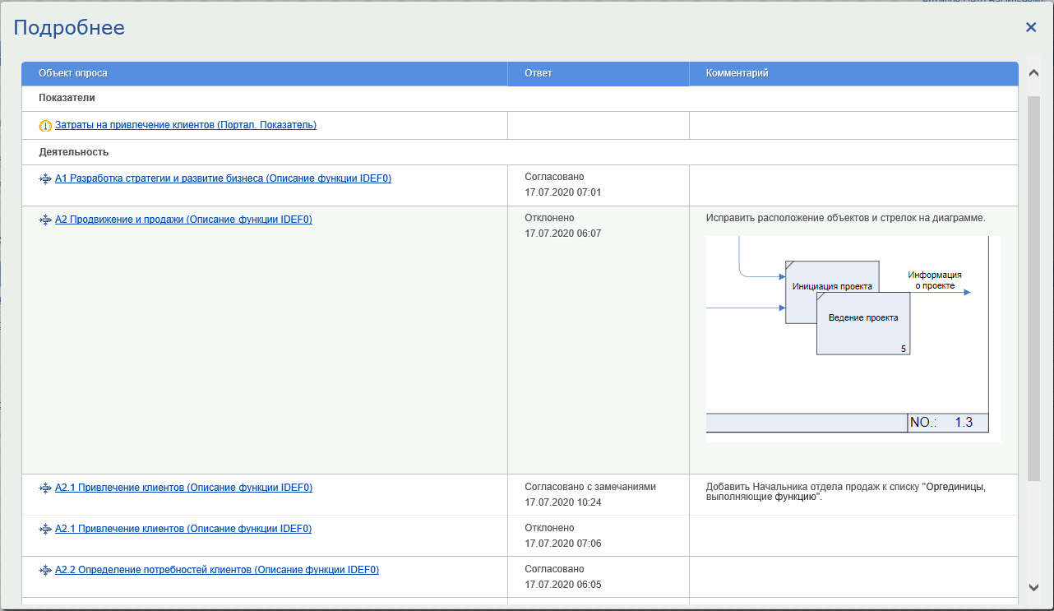Click the IDEF0 icon next to A1 Разработка стратегии
The width and height of the screenshot is (1054, 611).
click(x=45, y=178)
